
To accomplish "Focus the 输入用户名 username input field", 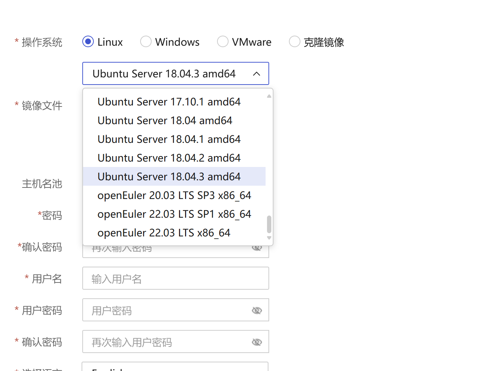I will 175,278.
